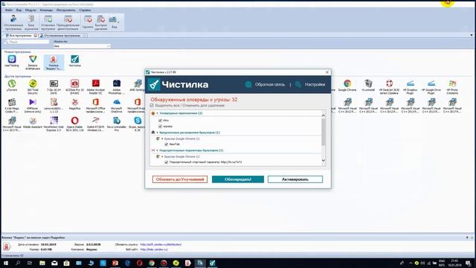Click Обновить до Улучшенной button
The image size is (476, 268).
(x=180, y=179)
